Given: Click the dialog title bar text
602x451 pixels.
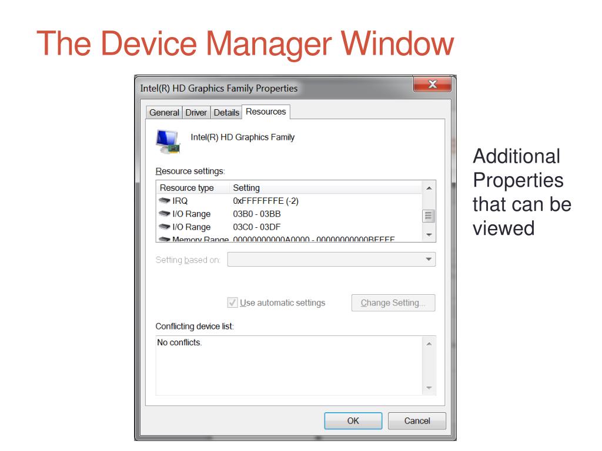Looking at the screenshot, I should 219,88.
